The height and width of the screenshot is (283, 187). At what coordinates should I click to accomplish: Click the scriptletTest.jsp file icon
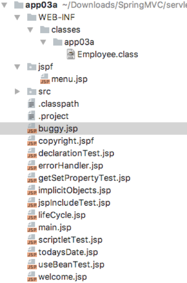tap(32, 239)
